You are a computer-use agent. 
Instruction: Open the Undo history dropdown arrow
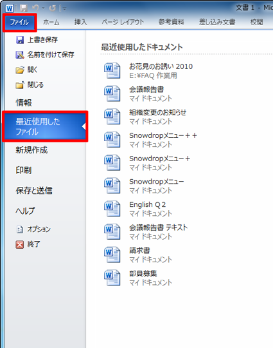(43, 8)
